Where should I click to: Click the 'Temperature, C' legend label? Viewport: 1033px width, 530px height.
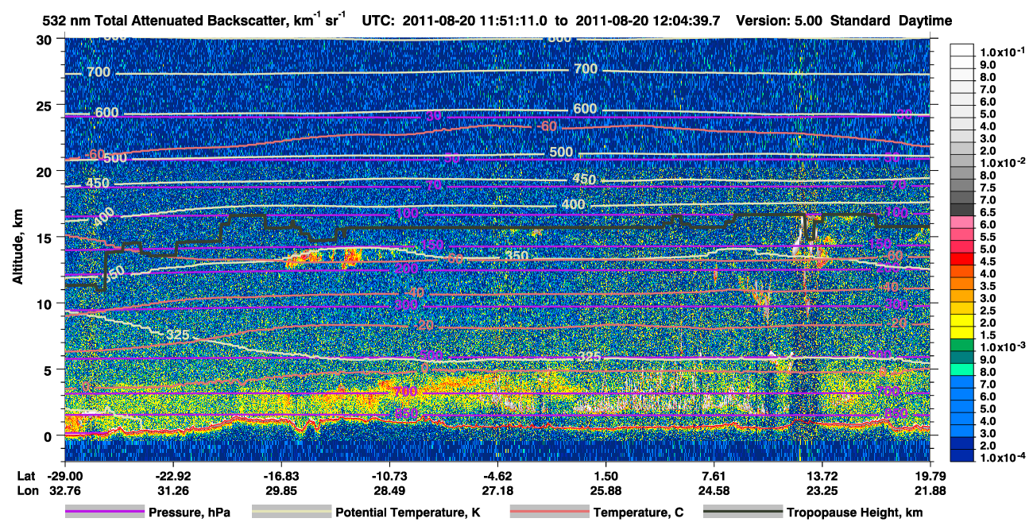(638, 513)
